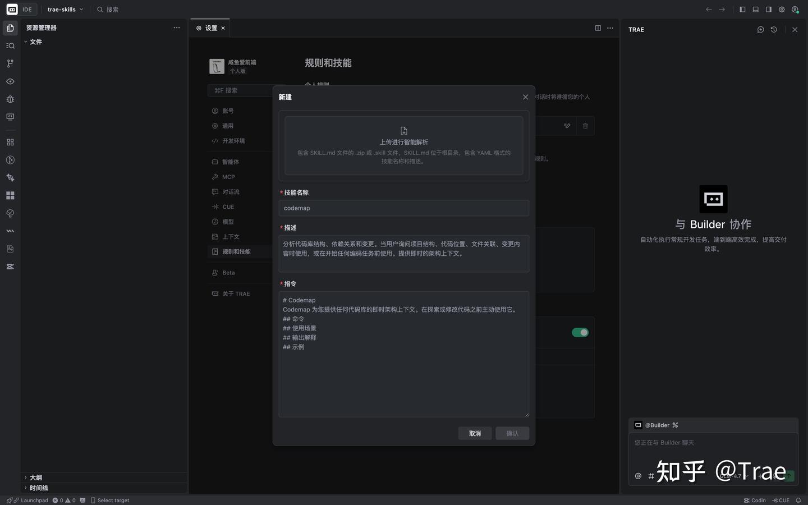Open chat history in TRAE panel
808x505 pixels.
(774, 30)
